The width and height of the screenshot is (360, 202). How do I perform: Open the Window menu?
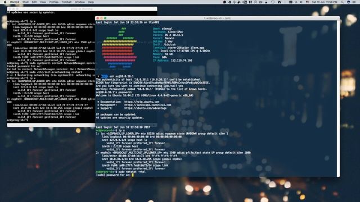pos(80,2)
